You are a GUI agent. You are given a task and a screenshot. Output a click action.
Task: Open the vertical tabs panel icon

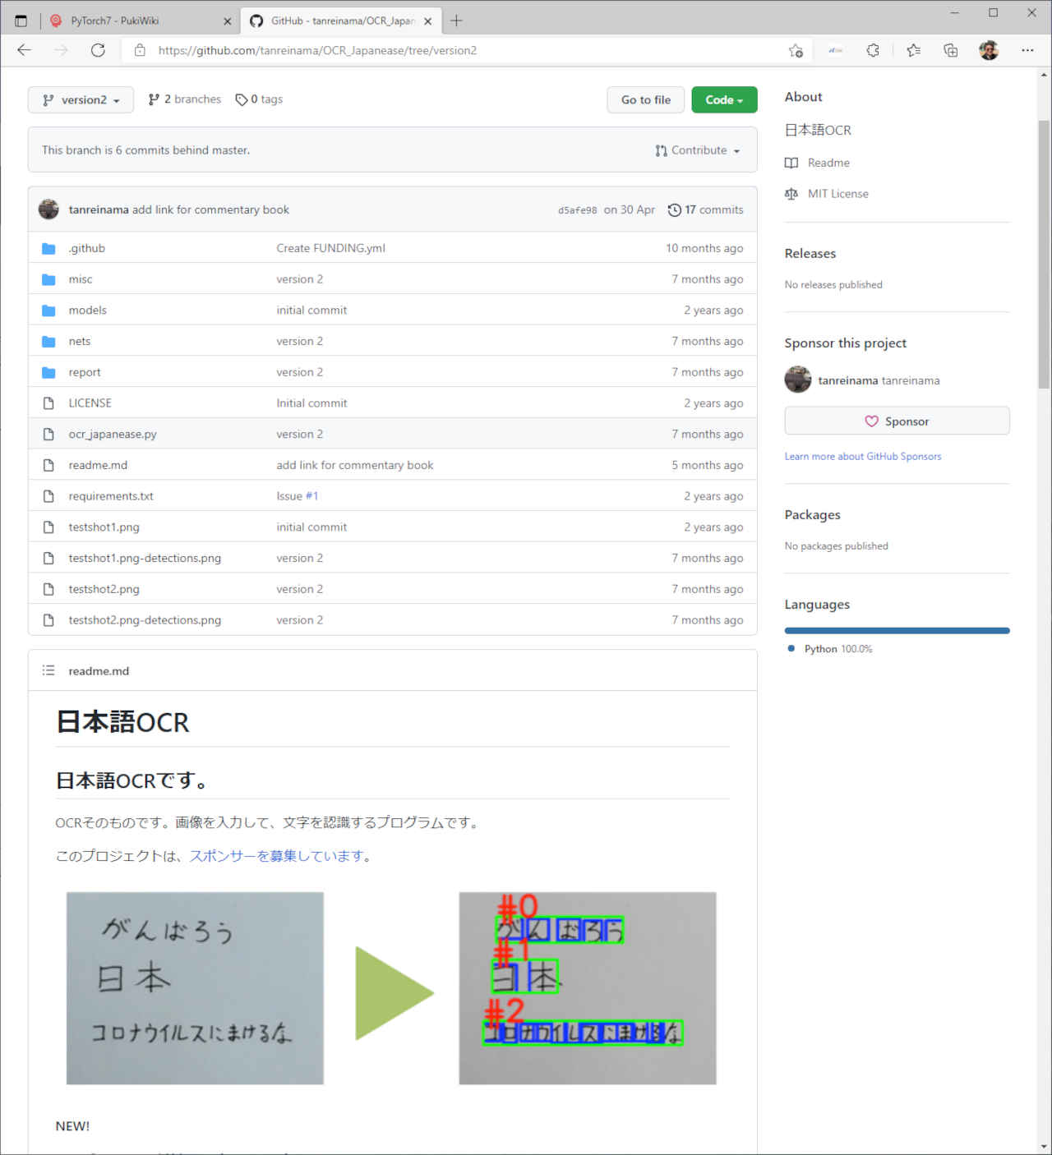tap(21, 21)
